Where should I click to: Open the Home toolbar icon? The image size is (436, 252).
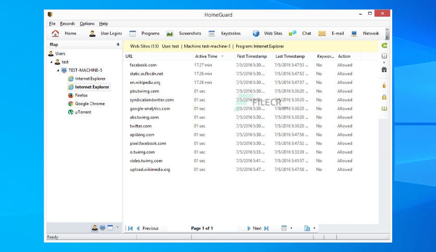coord(55,33)
